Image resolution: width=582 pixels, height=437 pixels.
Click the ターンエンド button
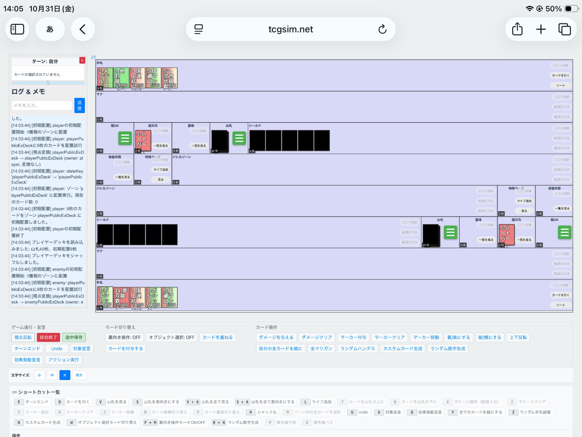point(27,348)
